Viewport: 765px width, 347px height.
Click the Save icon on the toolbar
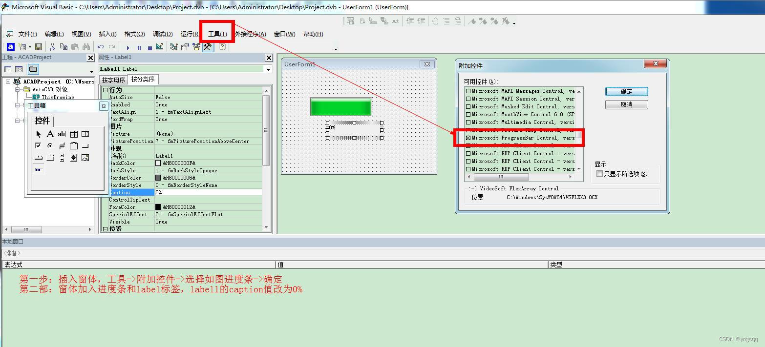tap(39, 46)
